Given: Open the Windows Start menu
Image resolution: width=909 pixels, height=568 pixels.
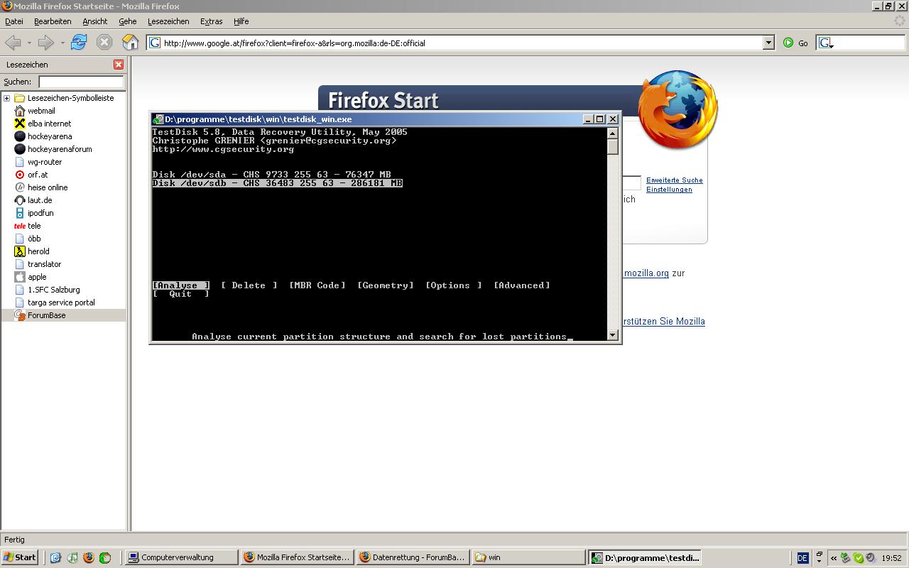Looking at the screenshot, I should pos(19,557).
